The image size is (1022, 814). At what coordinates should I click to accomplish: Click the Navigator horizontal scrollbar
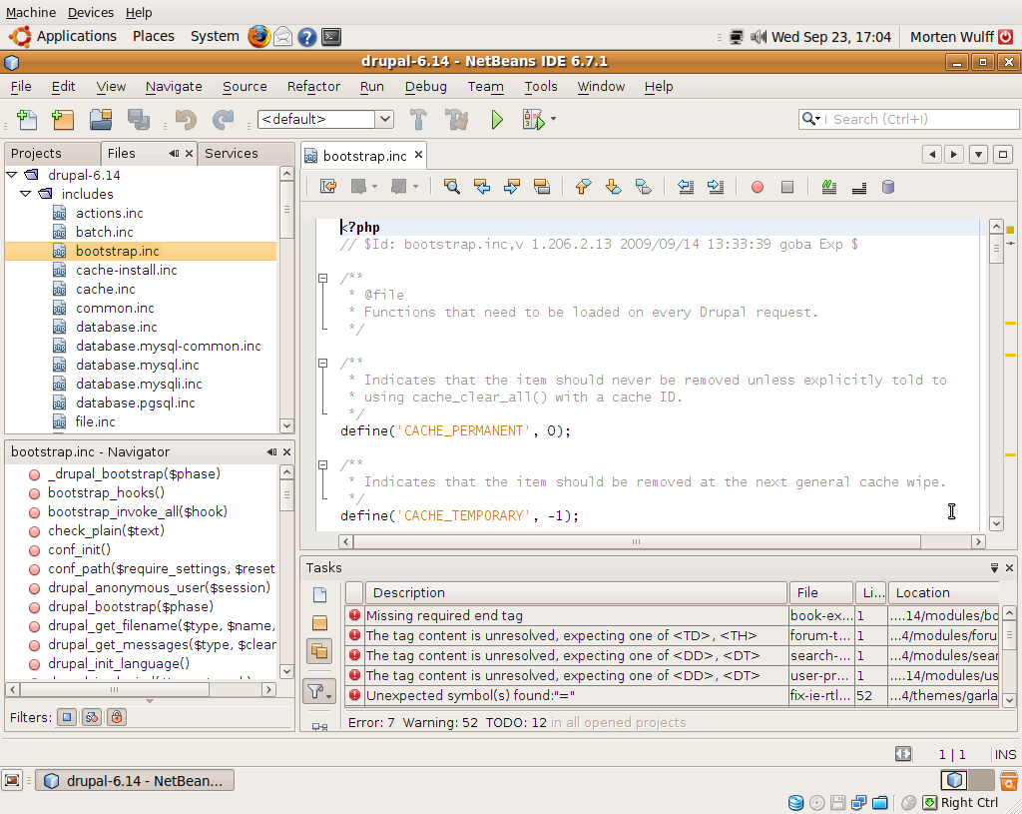coord(115,689)
